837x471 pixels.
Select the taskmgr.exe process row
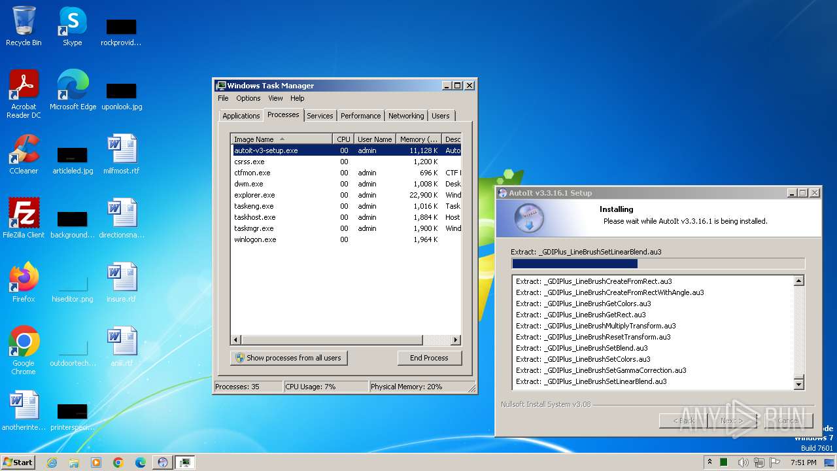click(x=346, y=228)
